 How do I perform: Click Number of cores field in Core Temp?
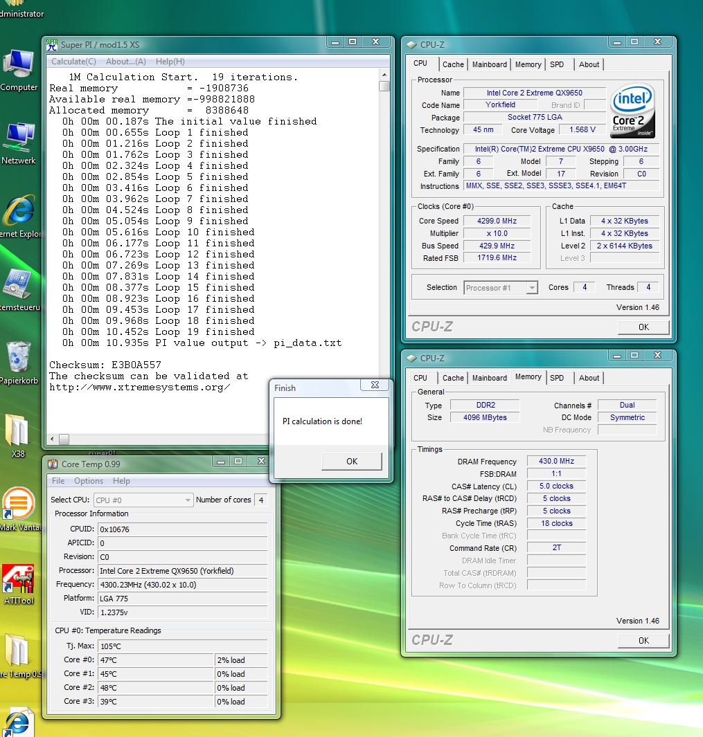261,500
